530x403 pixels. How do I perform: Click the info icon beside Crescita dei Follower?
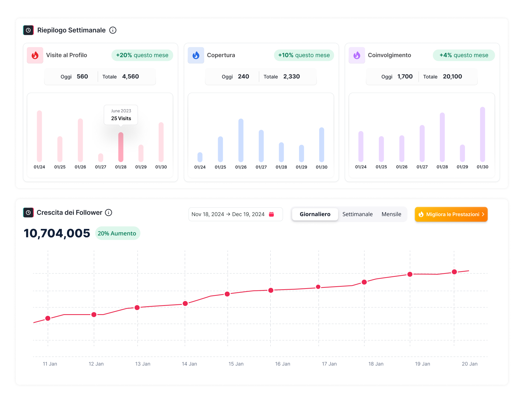tap(109, 212)
